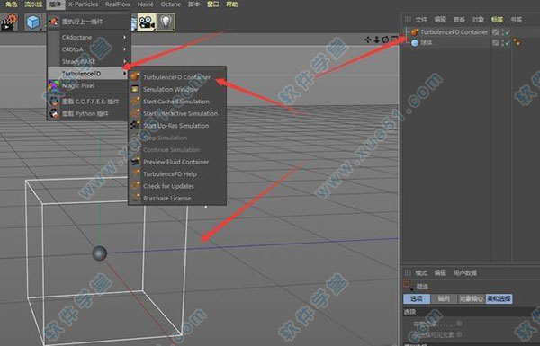540x346 pixels.
Task: Toggle the second checkbox under options section
Action: [x=459, y=334]
